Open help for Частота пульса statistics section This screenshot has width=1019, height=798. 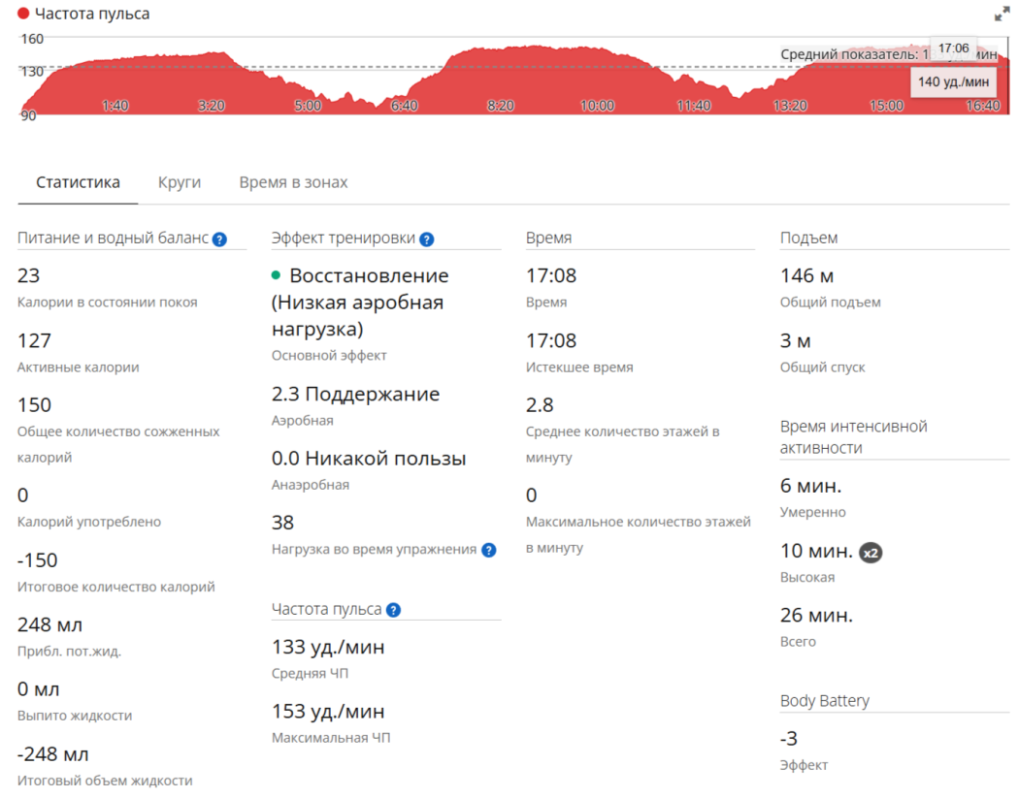click(393, 610)
